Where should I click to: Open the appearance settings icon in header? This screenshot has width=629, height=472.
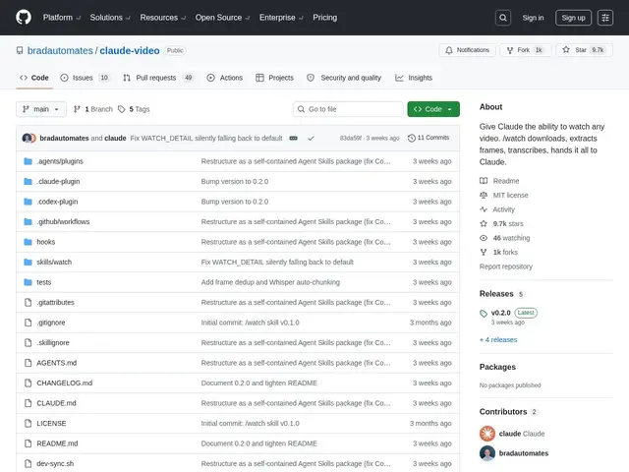tap(605, 18)
